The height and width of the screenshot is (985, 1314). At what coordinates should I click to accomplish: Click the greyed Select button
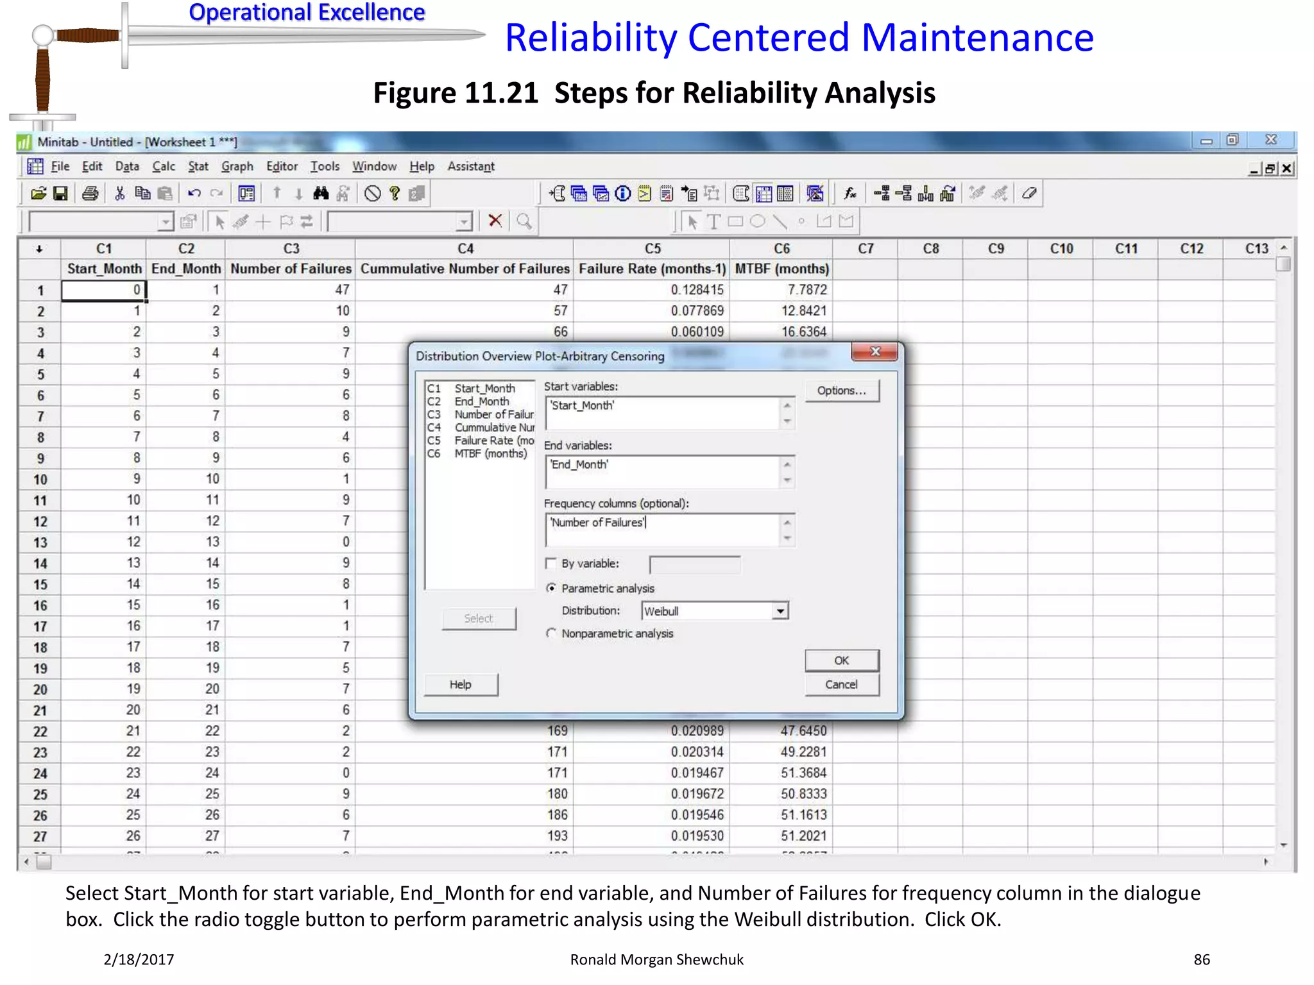click(479, 619)
